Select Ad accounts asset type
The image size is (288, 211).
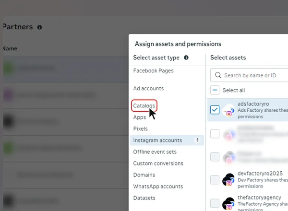(148, 88)
